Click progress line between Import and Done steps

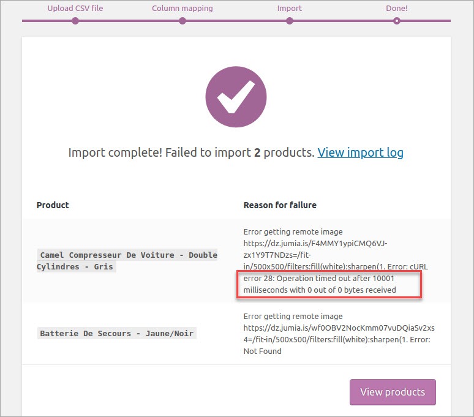pos(343,21)
